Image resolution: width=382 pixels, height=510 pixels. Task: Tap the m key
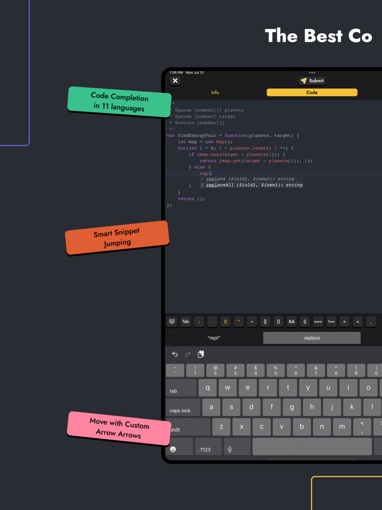(342, 427)
